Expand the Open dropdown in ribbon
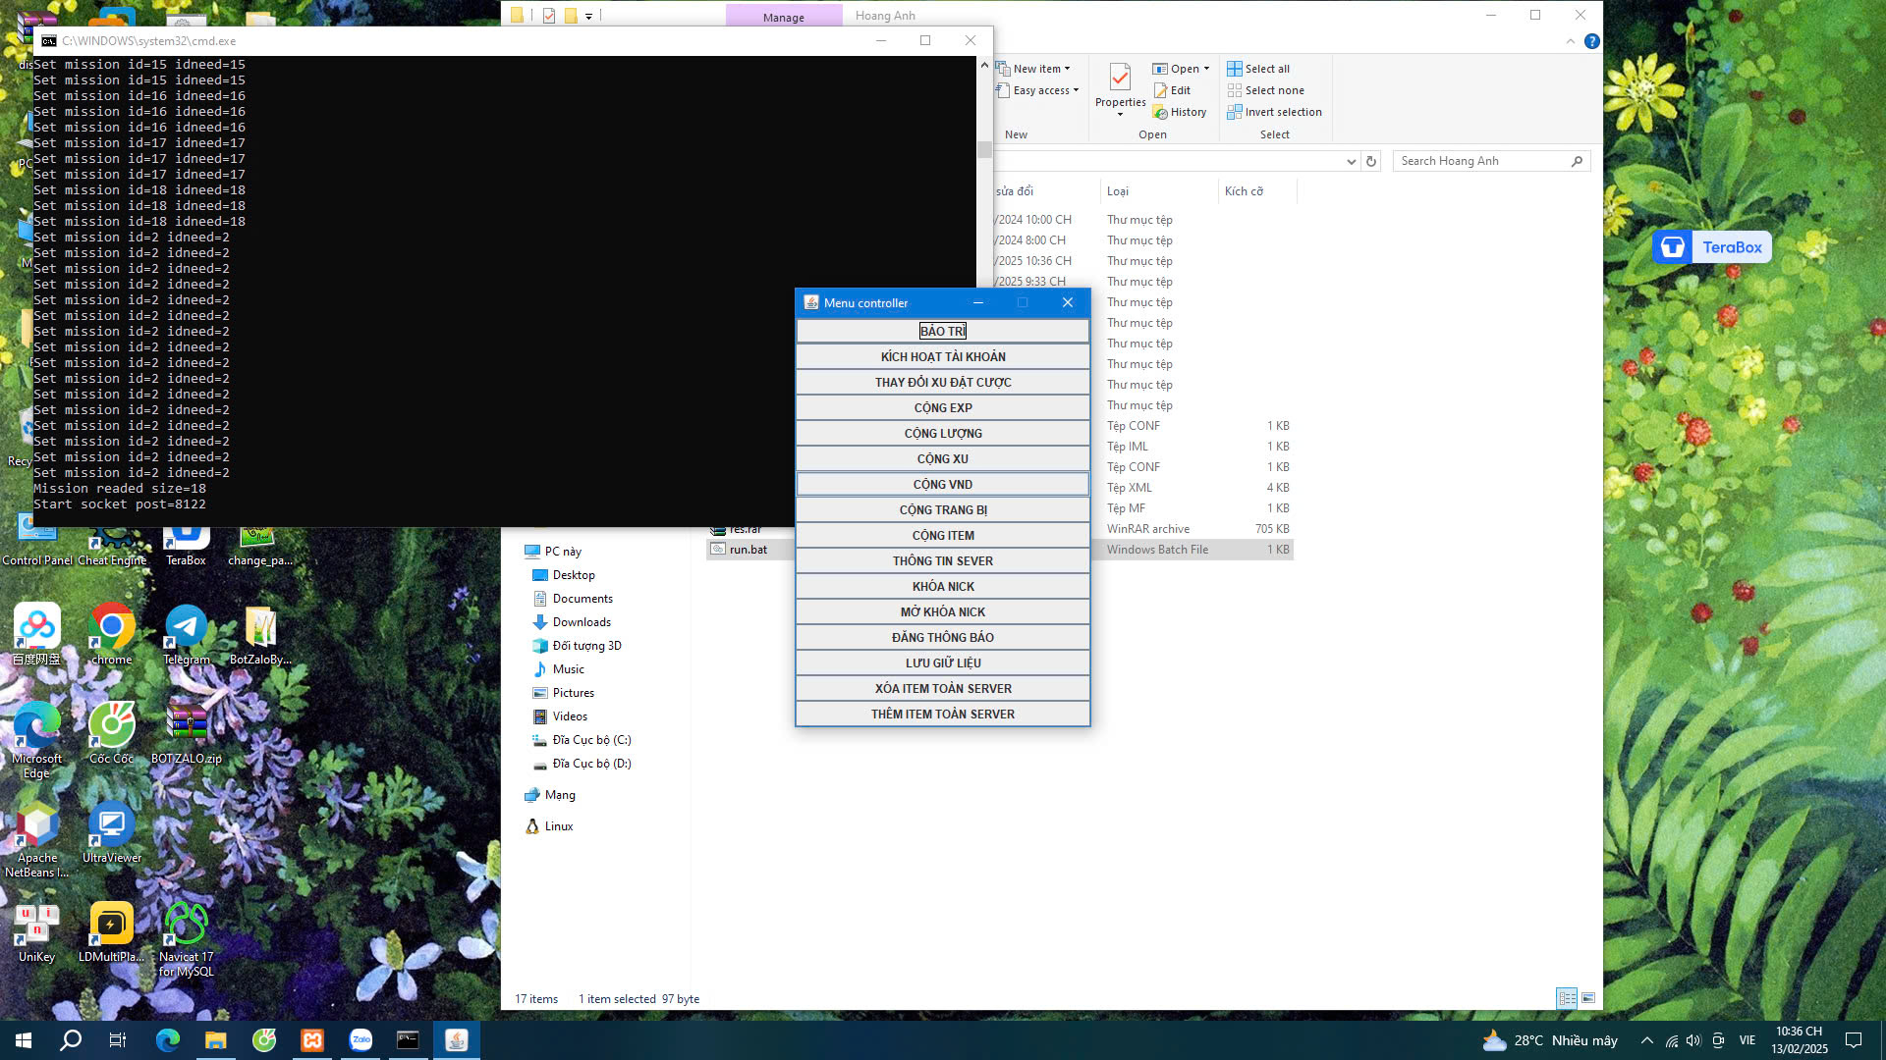This screenshot has height=1060, width=1886. (x=1181, y=69)
